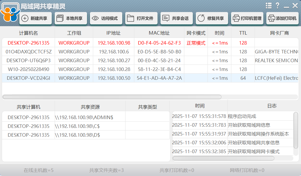Select the 访问模式 (Access Mode) eye icon

(x=106, y=18)
